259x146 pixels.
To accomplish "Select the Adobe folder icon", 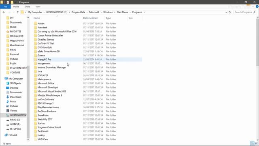I will coord(35,24).
